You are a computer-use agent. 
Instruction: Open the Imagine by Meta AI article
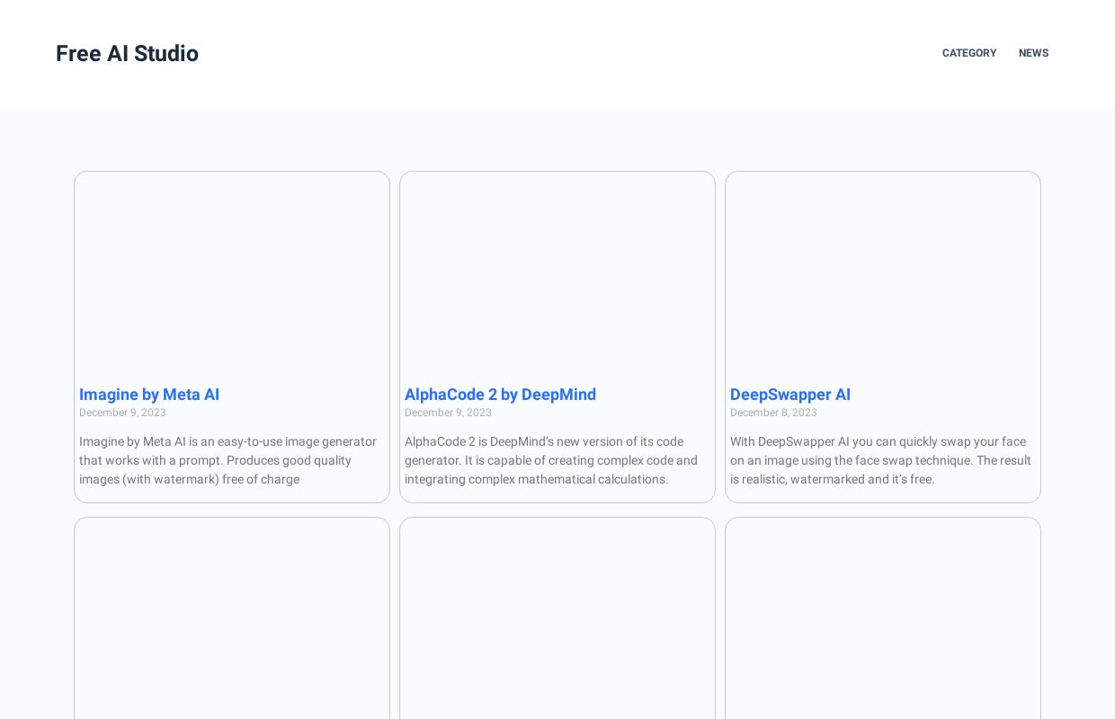149,395
